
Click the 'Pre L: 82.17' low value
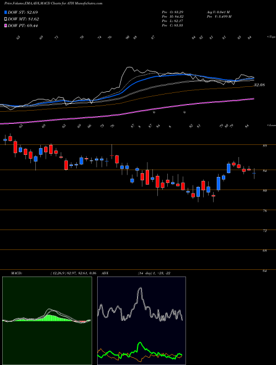(x=172, y=21)
